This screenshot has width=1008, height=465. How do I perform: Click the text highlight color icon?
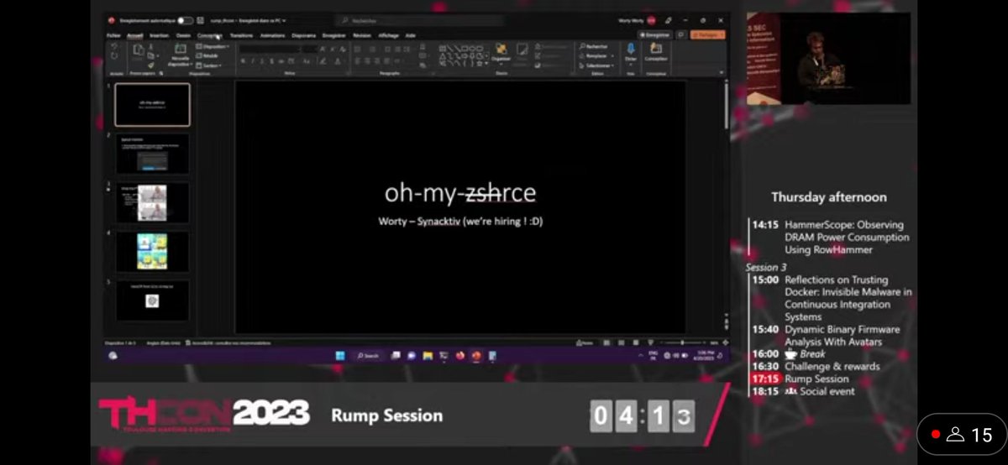pyautogui.click(x=323, y=61)
